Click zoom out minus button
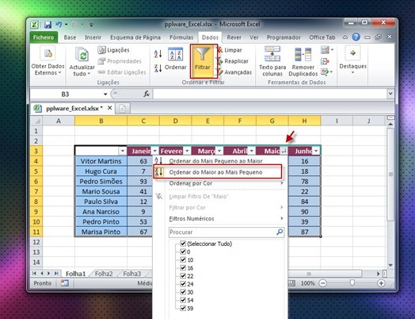This screenshot has width=415, height=319. (322, 283)
